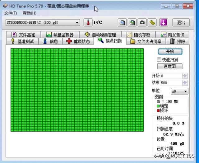
Task: Click HD Tune Pro title bar icon
Action: 5,6
